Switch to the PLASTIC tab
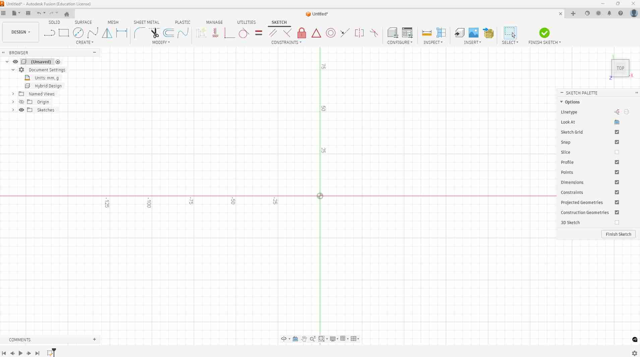 tap(183, 22)
